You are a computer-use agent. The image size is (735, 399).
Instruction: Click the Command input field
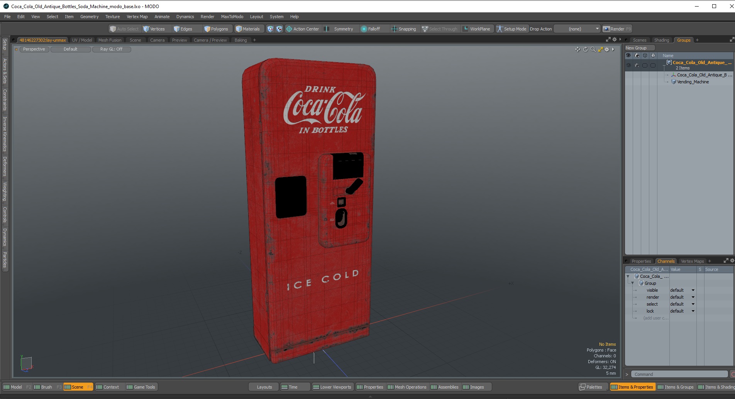point(679,374)
